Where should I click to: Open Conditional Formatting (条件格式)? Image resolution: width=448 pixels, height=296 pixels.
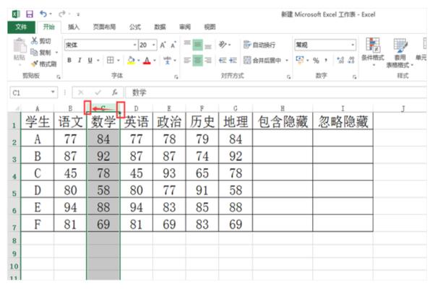(371, 51)
